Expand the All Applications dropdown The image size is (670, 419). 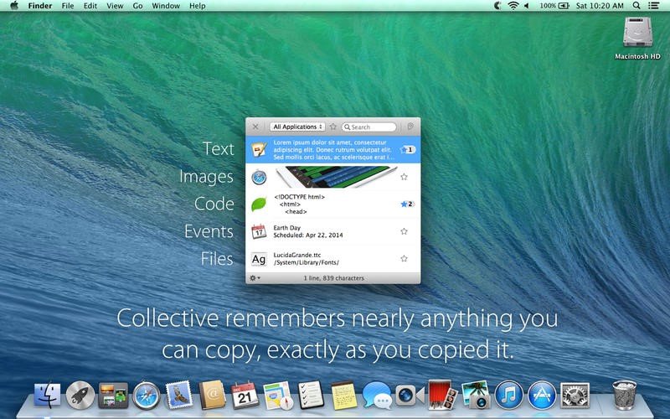click(x=297, y=127)
